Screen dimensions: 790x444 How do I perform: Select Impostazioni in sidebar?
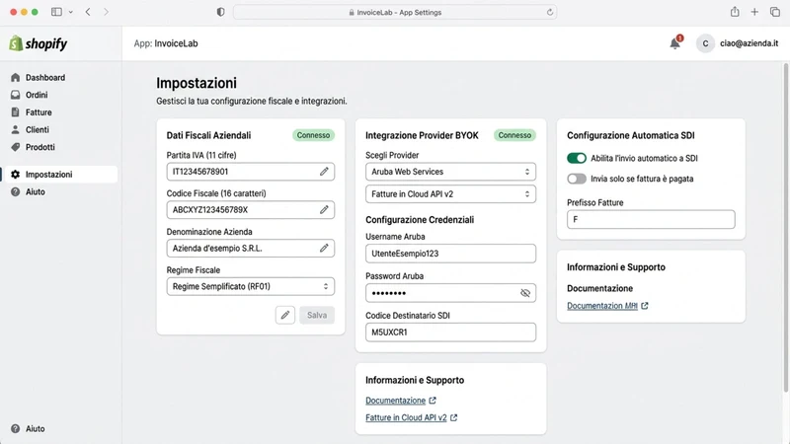coord(60,175)
